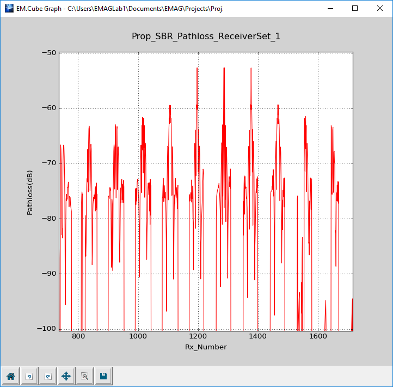Click the 1400 tick on x-axis
Viewport: 393px width, 387px height.
257,337
